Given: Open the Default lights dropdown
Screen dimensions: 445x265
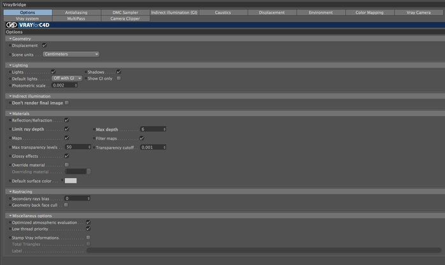Looking at the screenshot, I should (67, 78).
